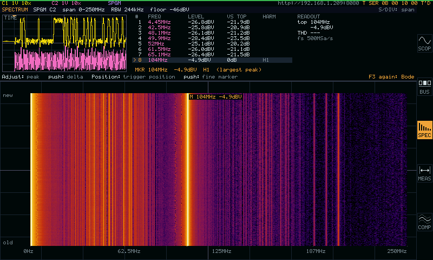Image resolution: width=433 pixels, height=260 pixels.
Task: Select peak row 3 at 48.1MHz
Action: [x=212, y=33]
